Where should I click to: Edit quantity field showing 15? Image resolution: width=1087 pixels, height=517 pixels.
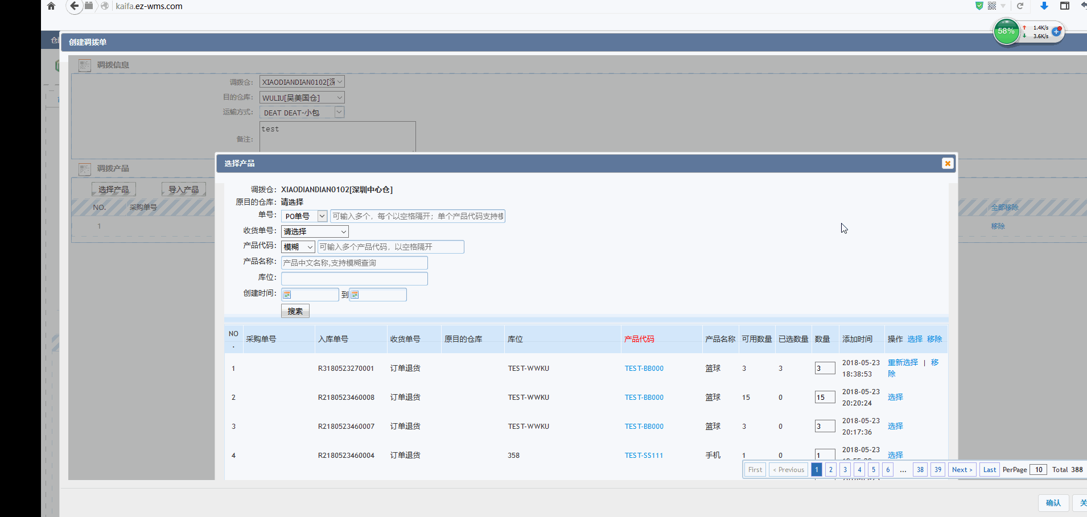pos(825,398)
